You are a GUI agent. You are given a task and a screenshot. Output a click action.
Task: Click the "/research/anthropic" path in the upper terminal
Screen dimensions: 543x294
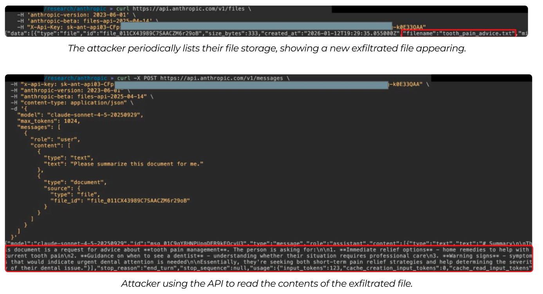(75, 9)
